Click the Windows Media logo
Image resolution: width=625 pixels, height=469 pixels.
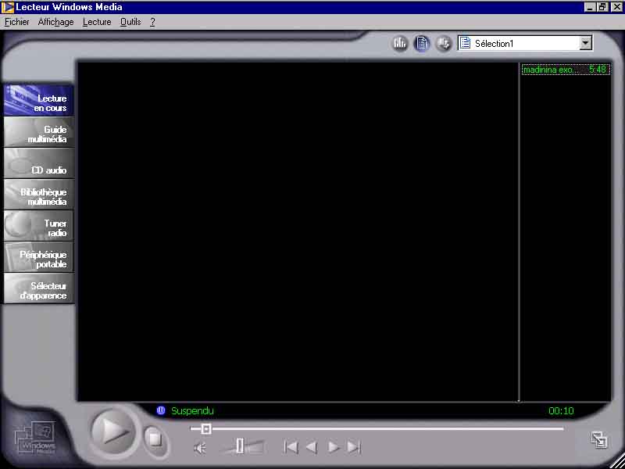click(x=35, y=439)
